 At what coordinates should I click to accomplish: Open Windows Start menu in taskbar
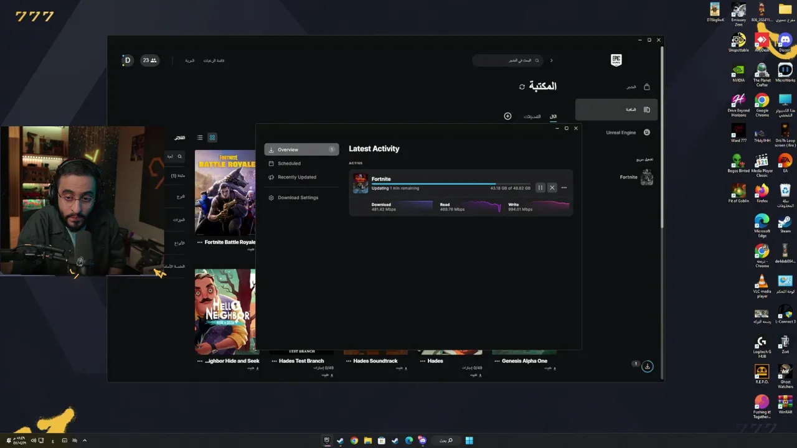pos(469,441)
